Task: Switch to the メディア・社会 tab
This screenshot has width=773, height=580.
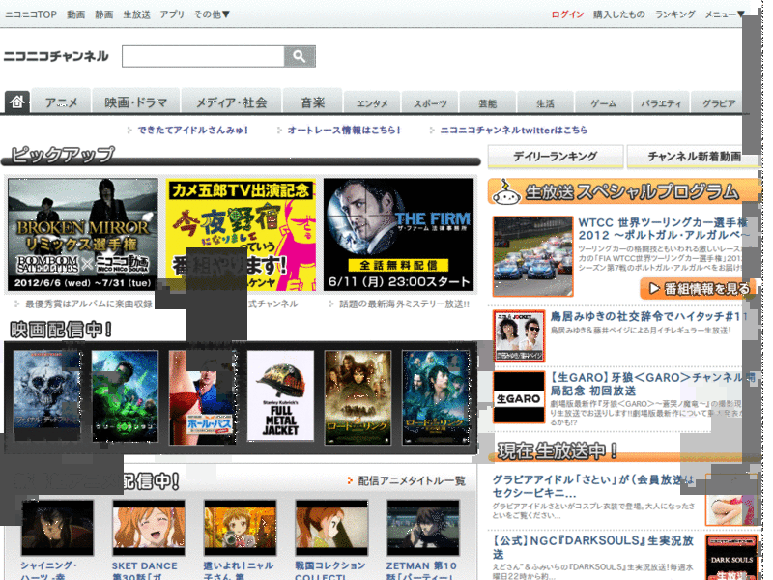Action: point(232,102)
